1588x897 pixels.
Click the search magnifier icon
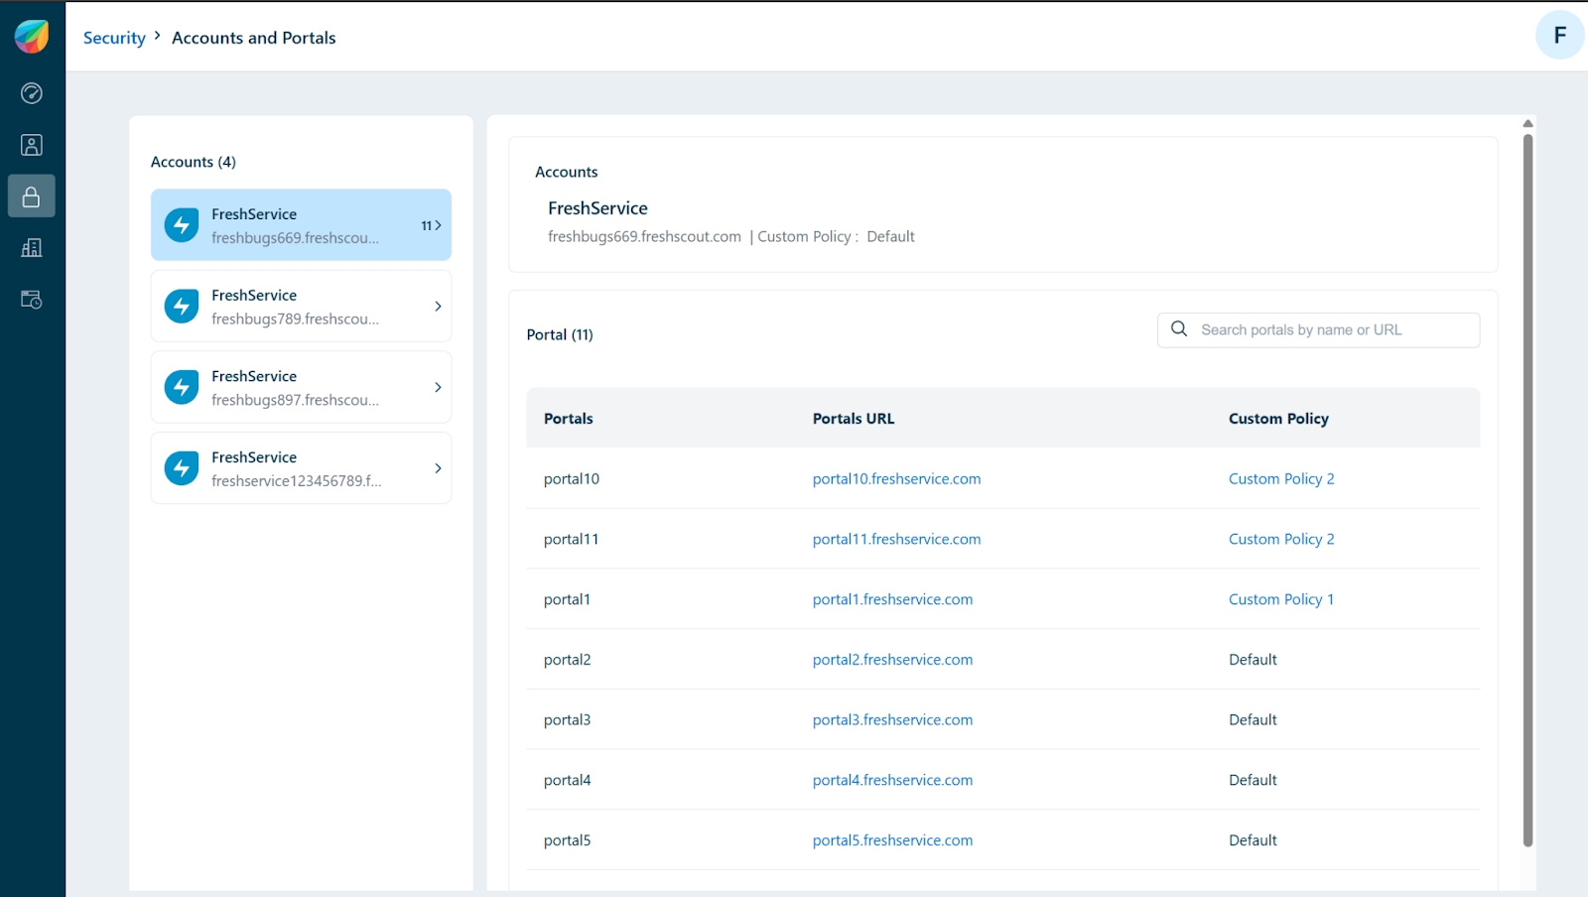pyautogui.click(x=1179, y=329)
